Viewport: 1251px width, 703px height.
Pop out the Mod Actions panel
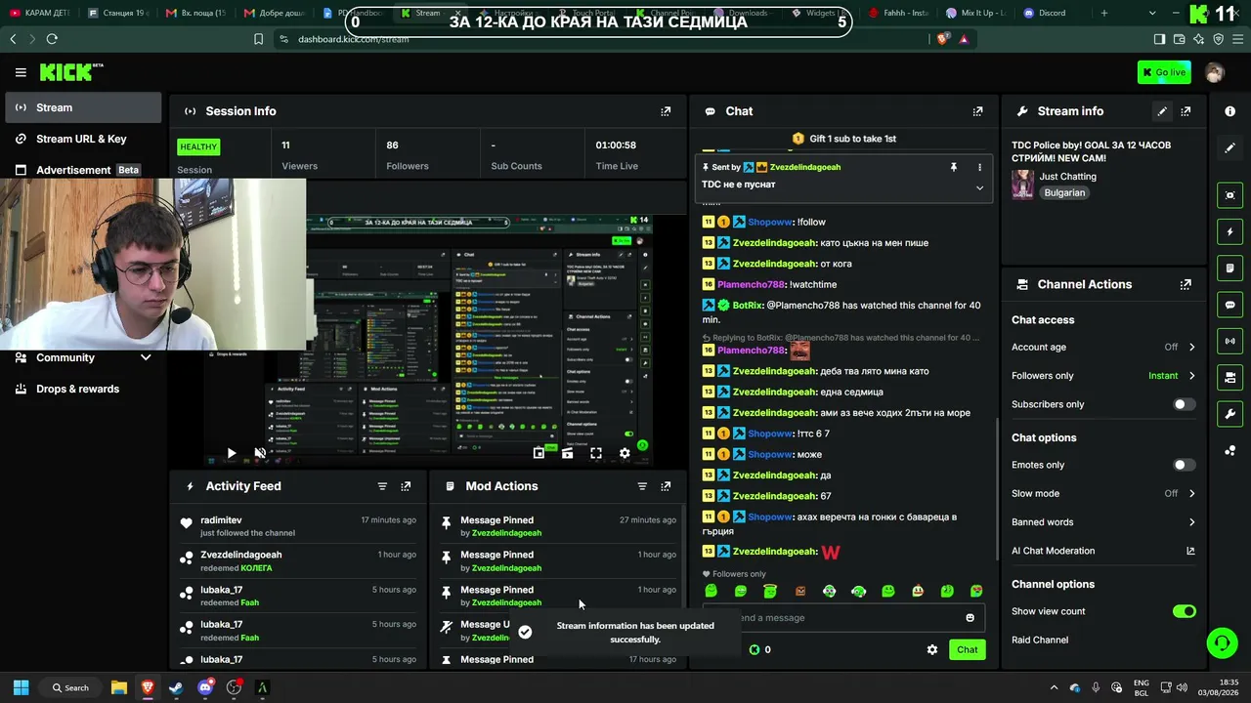[x=666, y=486]
